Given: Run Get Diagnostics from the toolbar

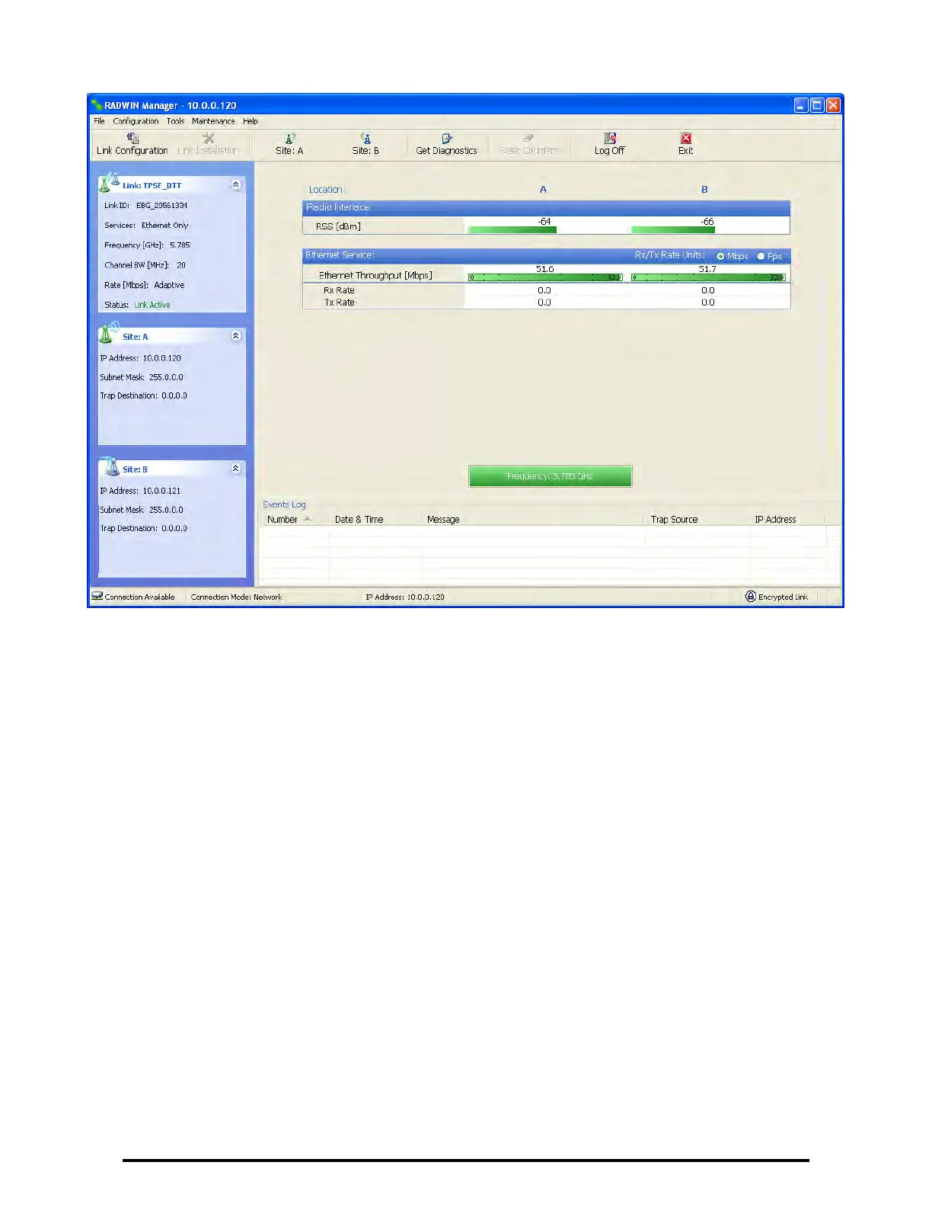Looking at the screenshot, I should pyautogui.click(x=446, y=144).
